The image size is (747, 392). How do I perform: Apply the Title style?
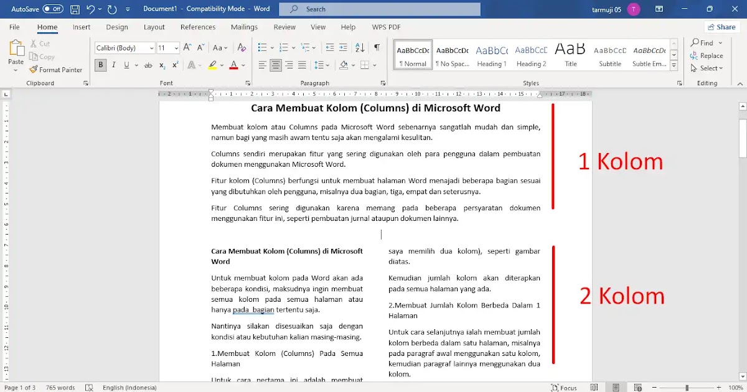coord(571,55)
